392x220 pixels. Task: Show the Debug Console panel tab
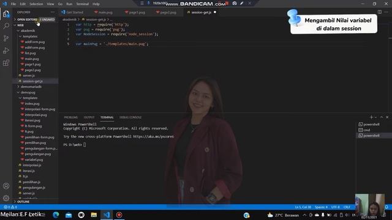(x=130, y=117)
